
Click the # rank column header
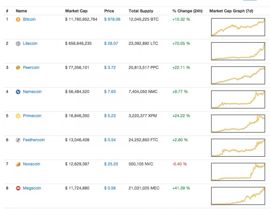point(7,11)
